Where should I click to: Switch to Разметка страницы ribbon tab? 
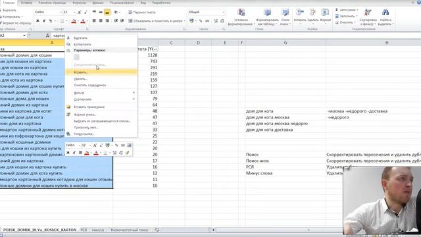click(52, 3)
